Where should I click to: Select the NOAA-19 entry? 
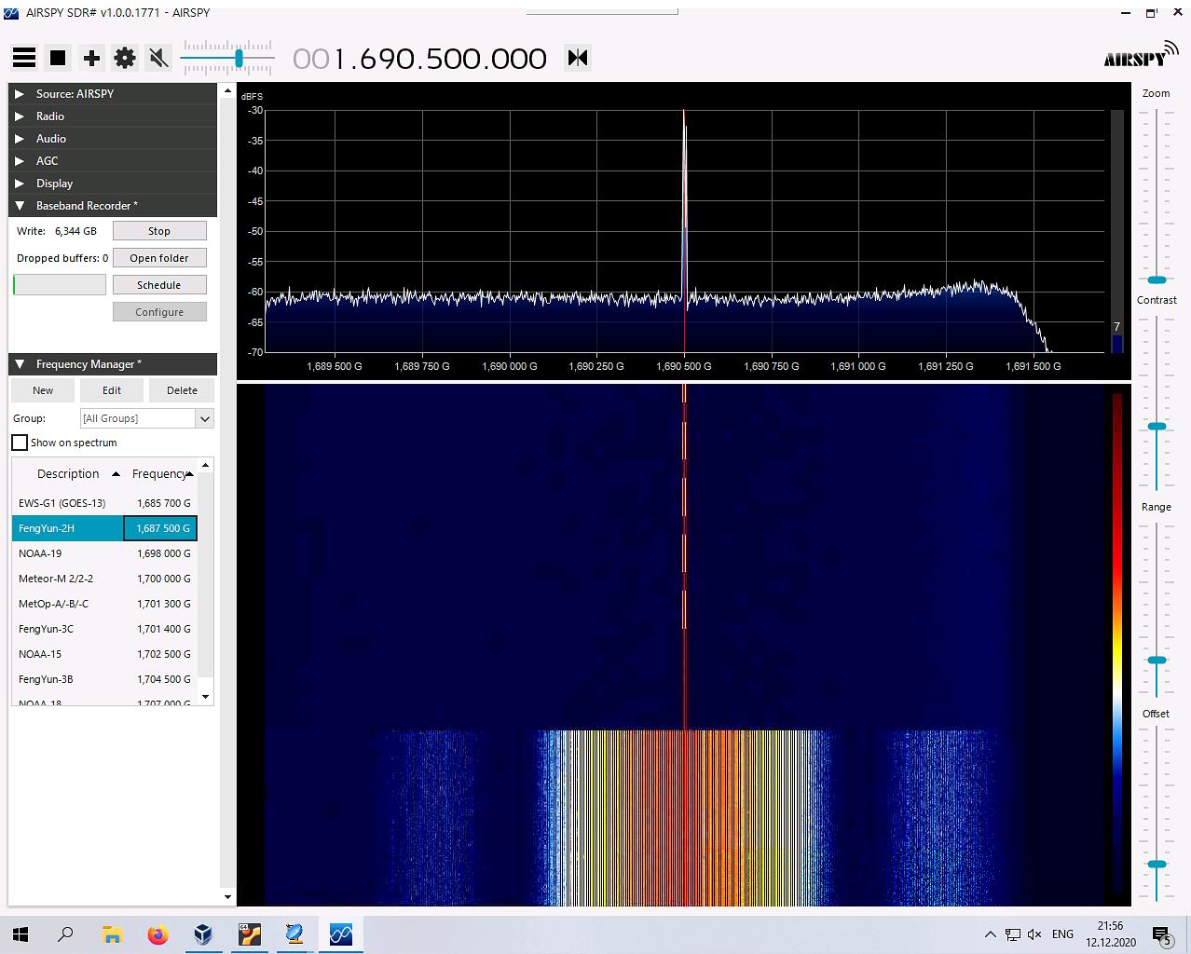click(x=104, y=553)
